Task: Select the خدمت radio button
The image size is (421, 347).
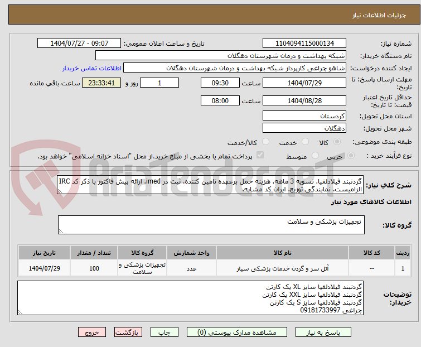Action: coord(305,142)
